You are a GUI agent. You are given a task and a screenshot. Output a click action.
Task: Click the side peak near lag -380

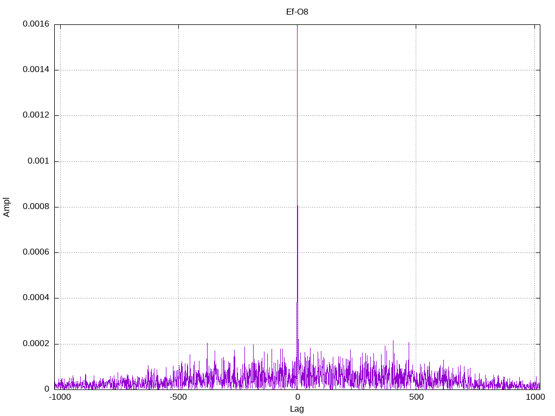[x=207, y=343]
